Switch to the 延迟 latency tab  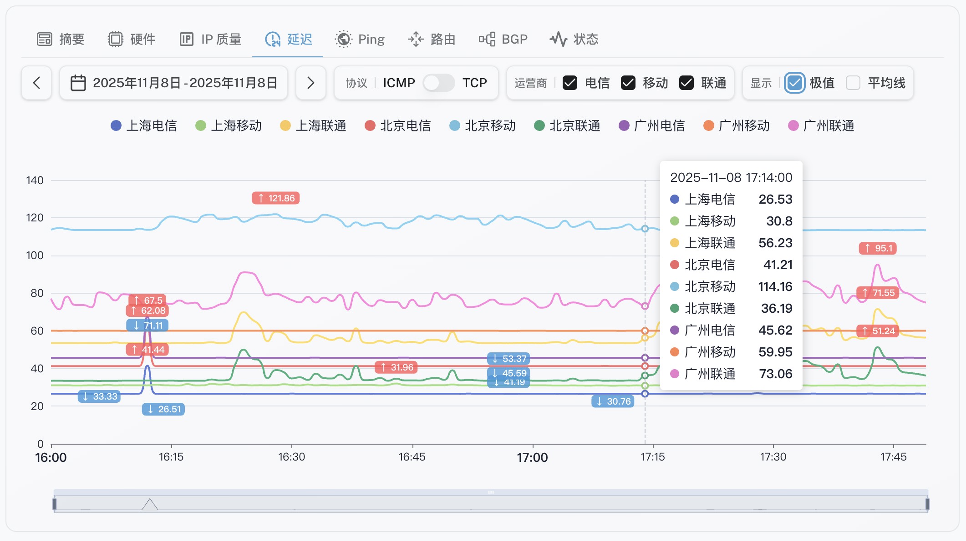point(289,40)
